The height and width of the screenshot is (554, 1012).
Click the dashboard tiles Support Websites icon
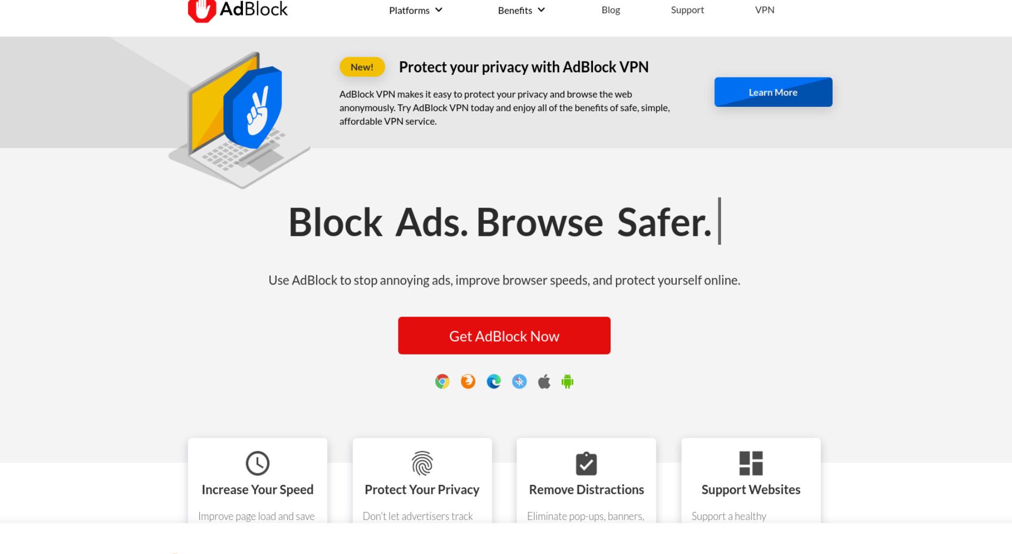point(751,463)
